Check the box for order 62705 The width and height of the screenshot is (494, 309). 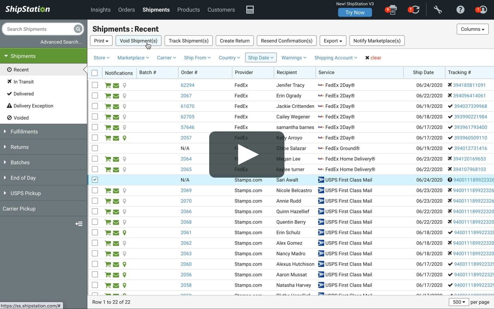coord(95,117)
